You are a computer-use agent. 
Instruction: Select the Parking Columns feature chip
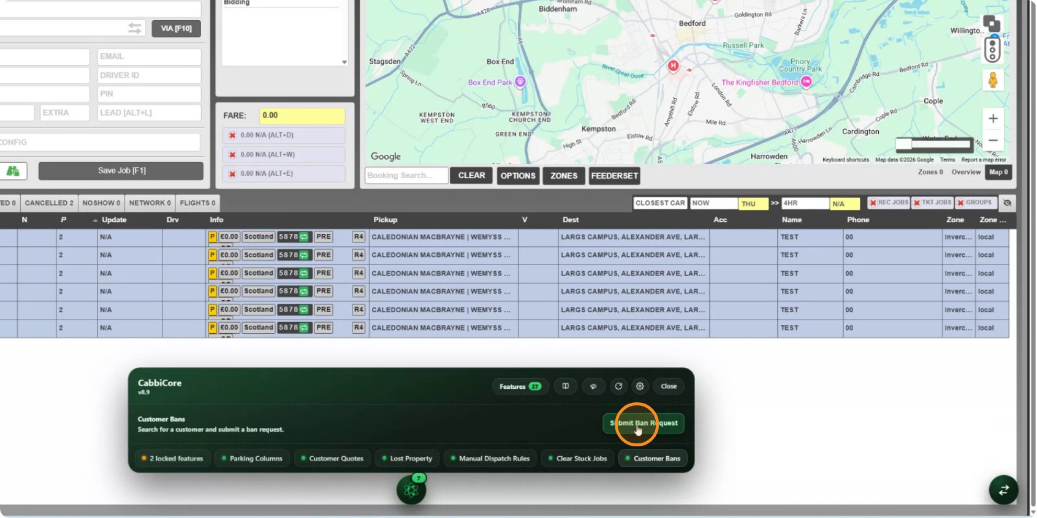coord(252,459)
